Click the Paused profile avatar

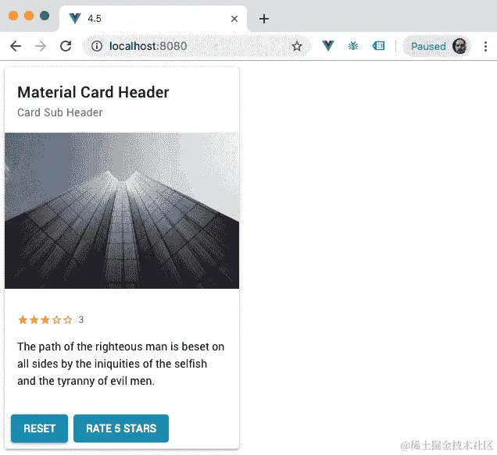click(x=459, y=46)
